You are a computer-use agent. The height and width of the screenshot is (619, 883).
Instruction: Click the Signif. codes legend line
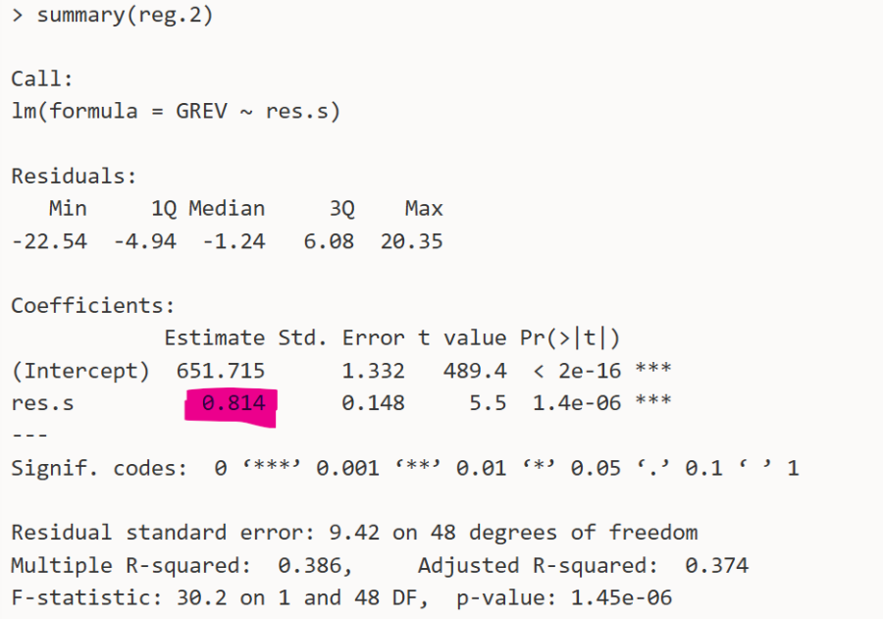(x=404, y=468)
